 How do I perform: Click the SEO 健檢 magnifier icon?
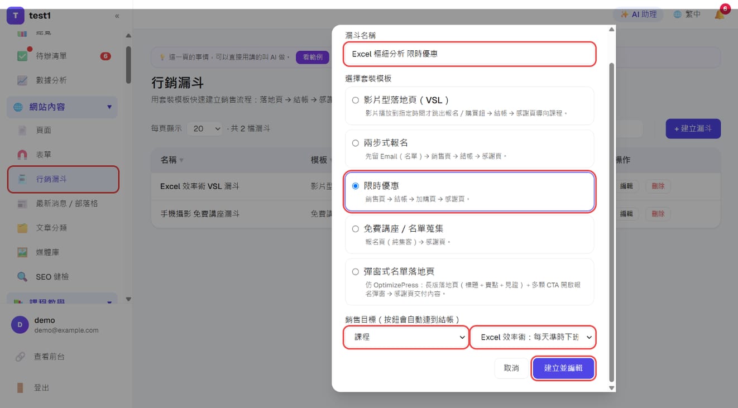[22, 277]
